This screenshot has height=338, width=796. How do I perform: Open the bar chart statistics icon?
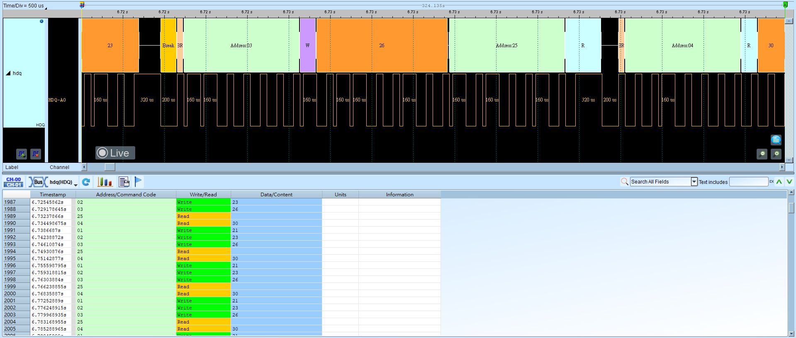click(105, 182)
